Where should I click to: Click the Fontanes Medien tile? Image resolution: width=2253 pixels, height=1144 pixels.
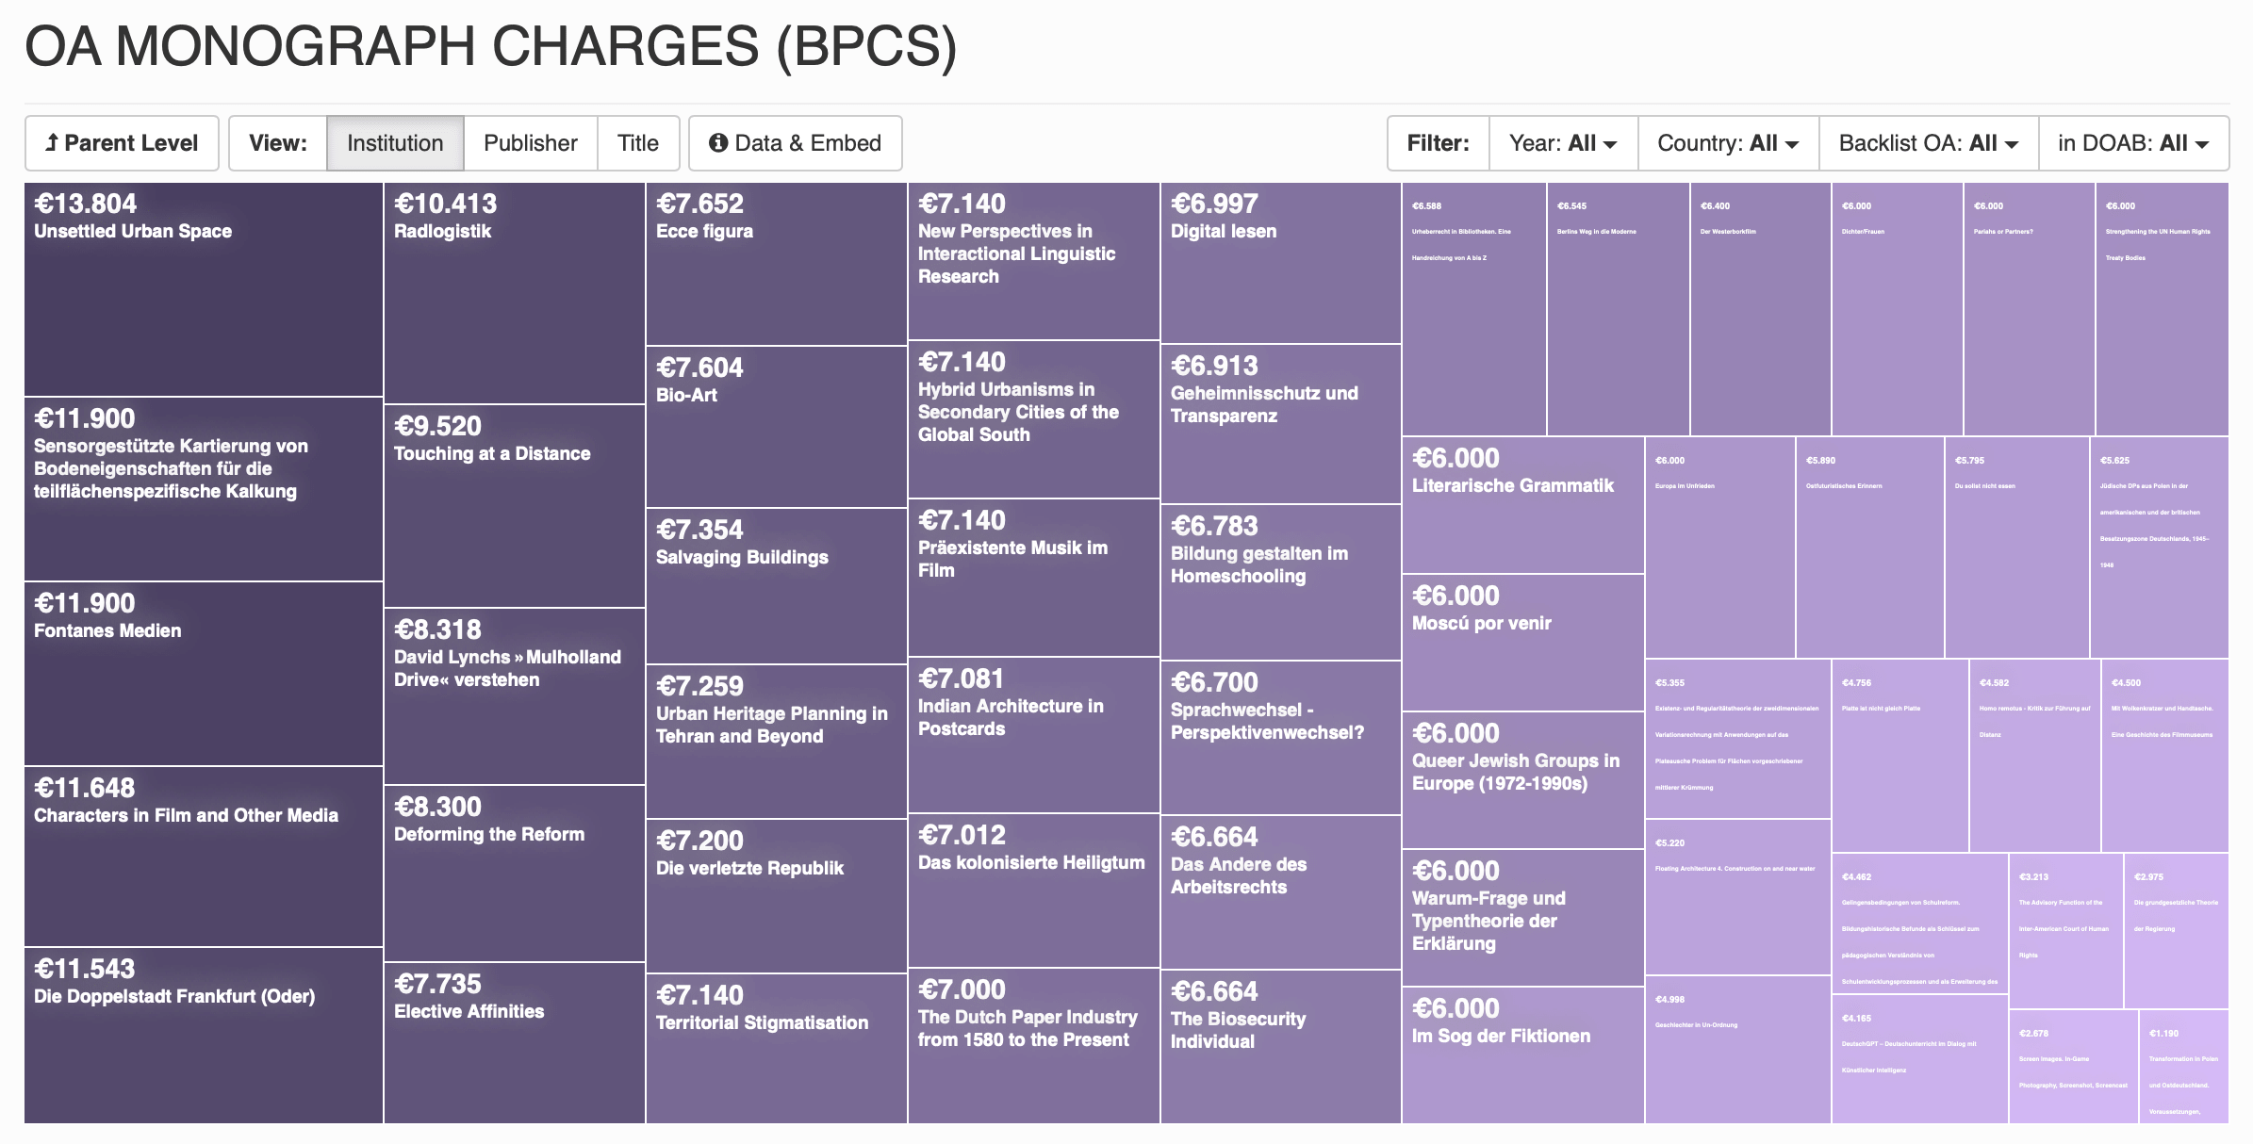(x=204, y=674)
